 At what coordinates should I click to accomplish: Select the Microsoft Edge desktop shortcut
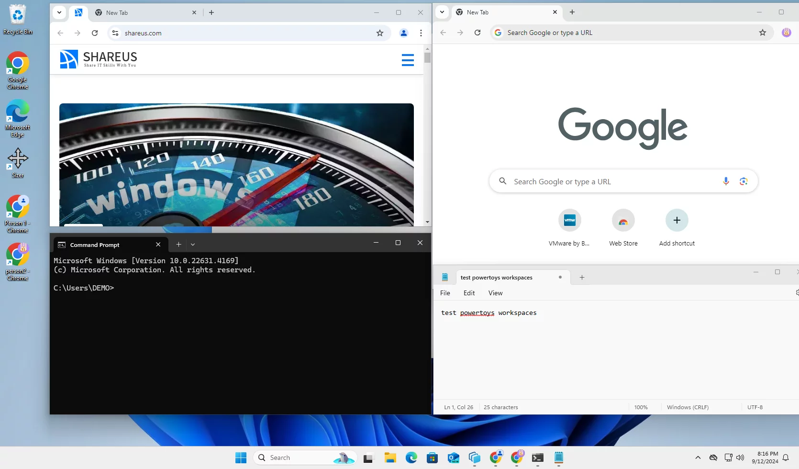(18, 119)
